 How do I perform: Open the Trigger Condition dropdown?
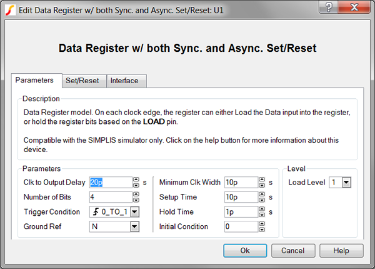click(x=134, y=212)
